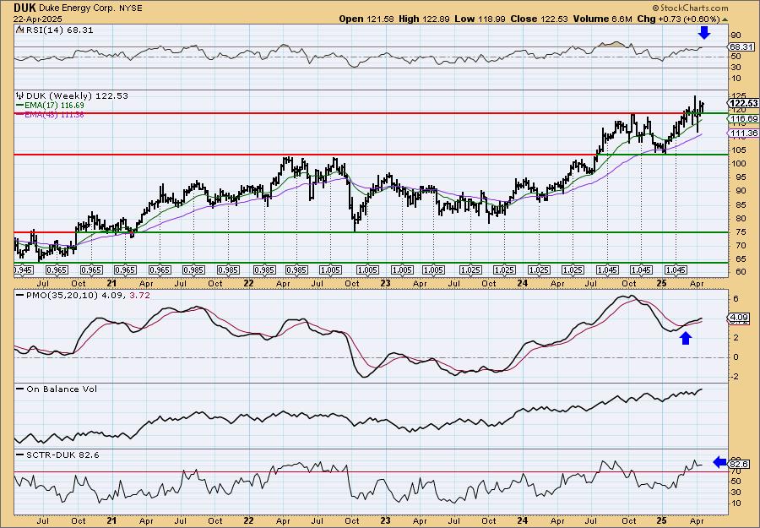The height and width of the screenshot is (528, 760).
Task: Click the Close 122.53 value in header
Action: click(538, 19)
